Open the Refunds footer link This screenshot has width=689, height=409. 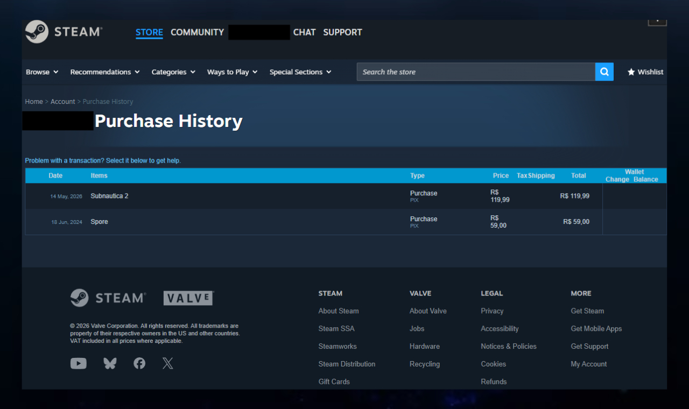pyautogui.click(x=494, y=382)
